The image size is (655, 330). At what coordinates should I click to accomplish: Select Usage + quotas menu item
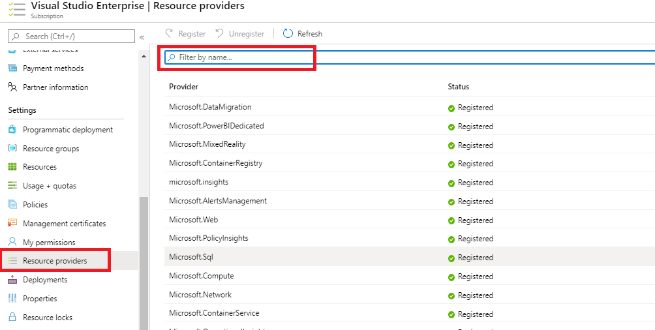point(50,185)
